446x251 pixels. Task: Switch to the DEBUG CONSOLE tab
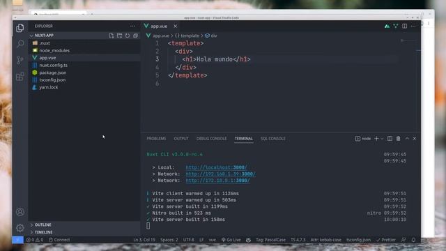coord(211,139)
